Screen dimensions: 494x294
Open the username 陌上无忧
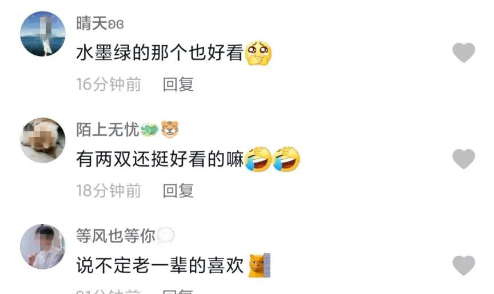point(107,130)
